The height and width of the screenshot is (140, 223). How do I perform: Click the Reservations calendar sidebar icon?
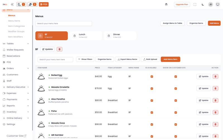[4, 56]
